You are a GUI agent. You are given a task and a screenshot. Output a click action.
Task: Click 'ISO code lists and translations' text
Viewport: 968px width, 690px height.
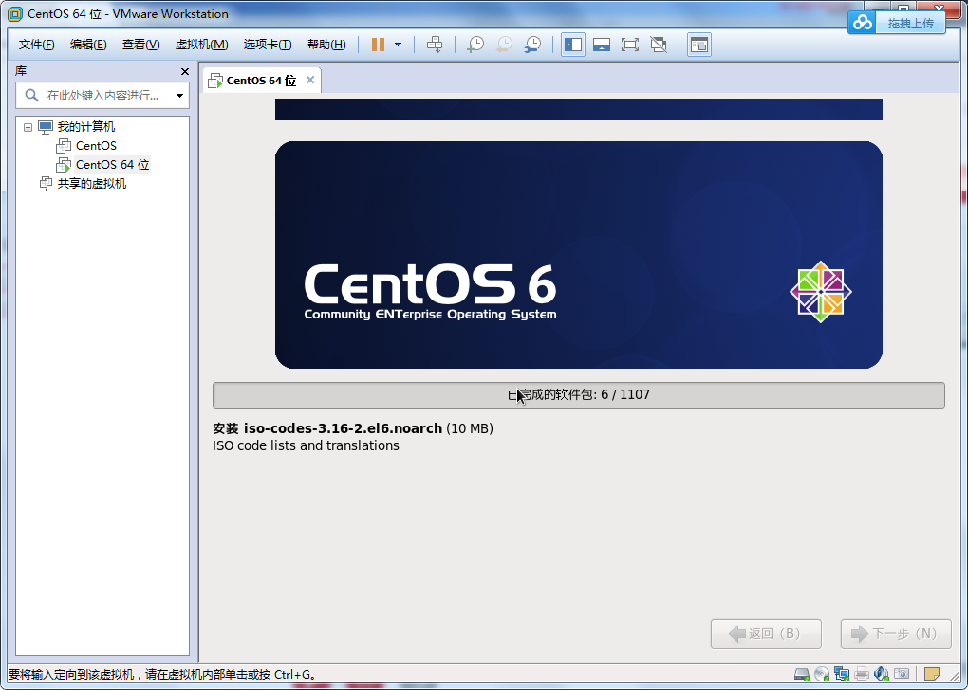306,445
